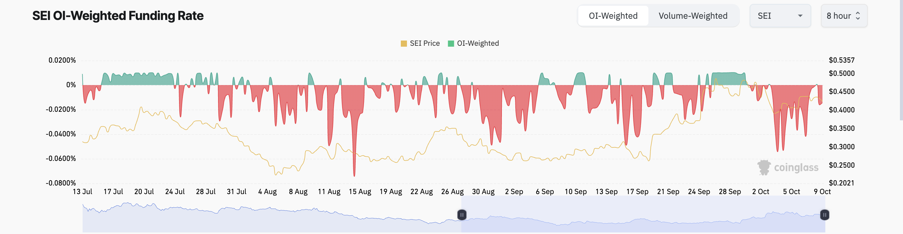Image resolution: width=903 pixels, height=234 pixels.
Task: Click the SEI dropdown arrow
Action: pos(800,16)
